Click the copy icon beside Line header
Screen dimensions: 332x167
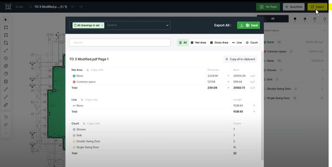click(x=82, y=100)
